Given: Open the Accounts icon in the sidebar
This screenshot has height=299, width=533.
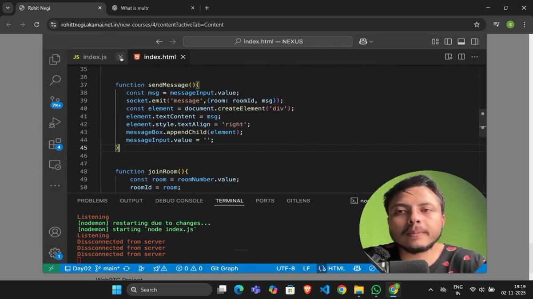Looking at the screenshot, I should click(x=55, y=232).
